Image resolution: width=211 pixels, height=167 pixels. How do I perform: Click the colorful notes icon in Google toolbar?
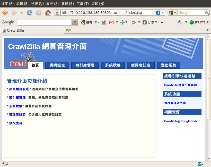(134, 22)
